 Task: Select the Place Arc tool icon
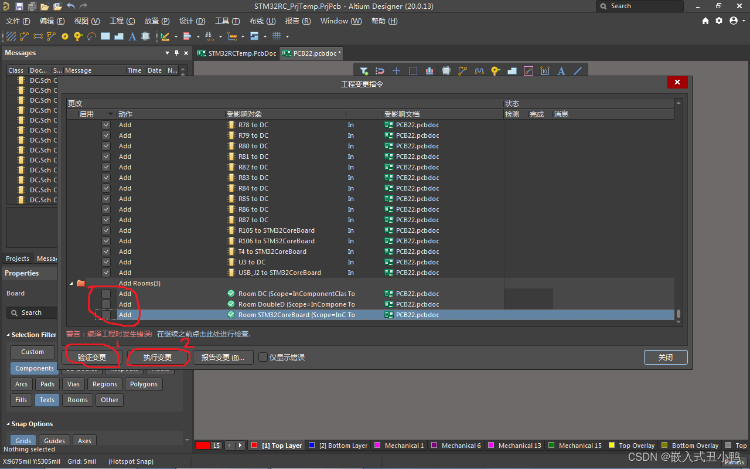(x=91, y=36)
